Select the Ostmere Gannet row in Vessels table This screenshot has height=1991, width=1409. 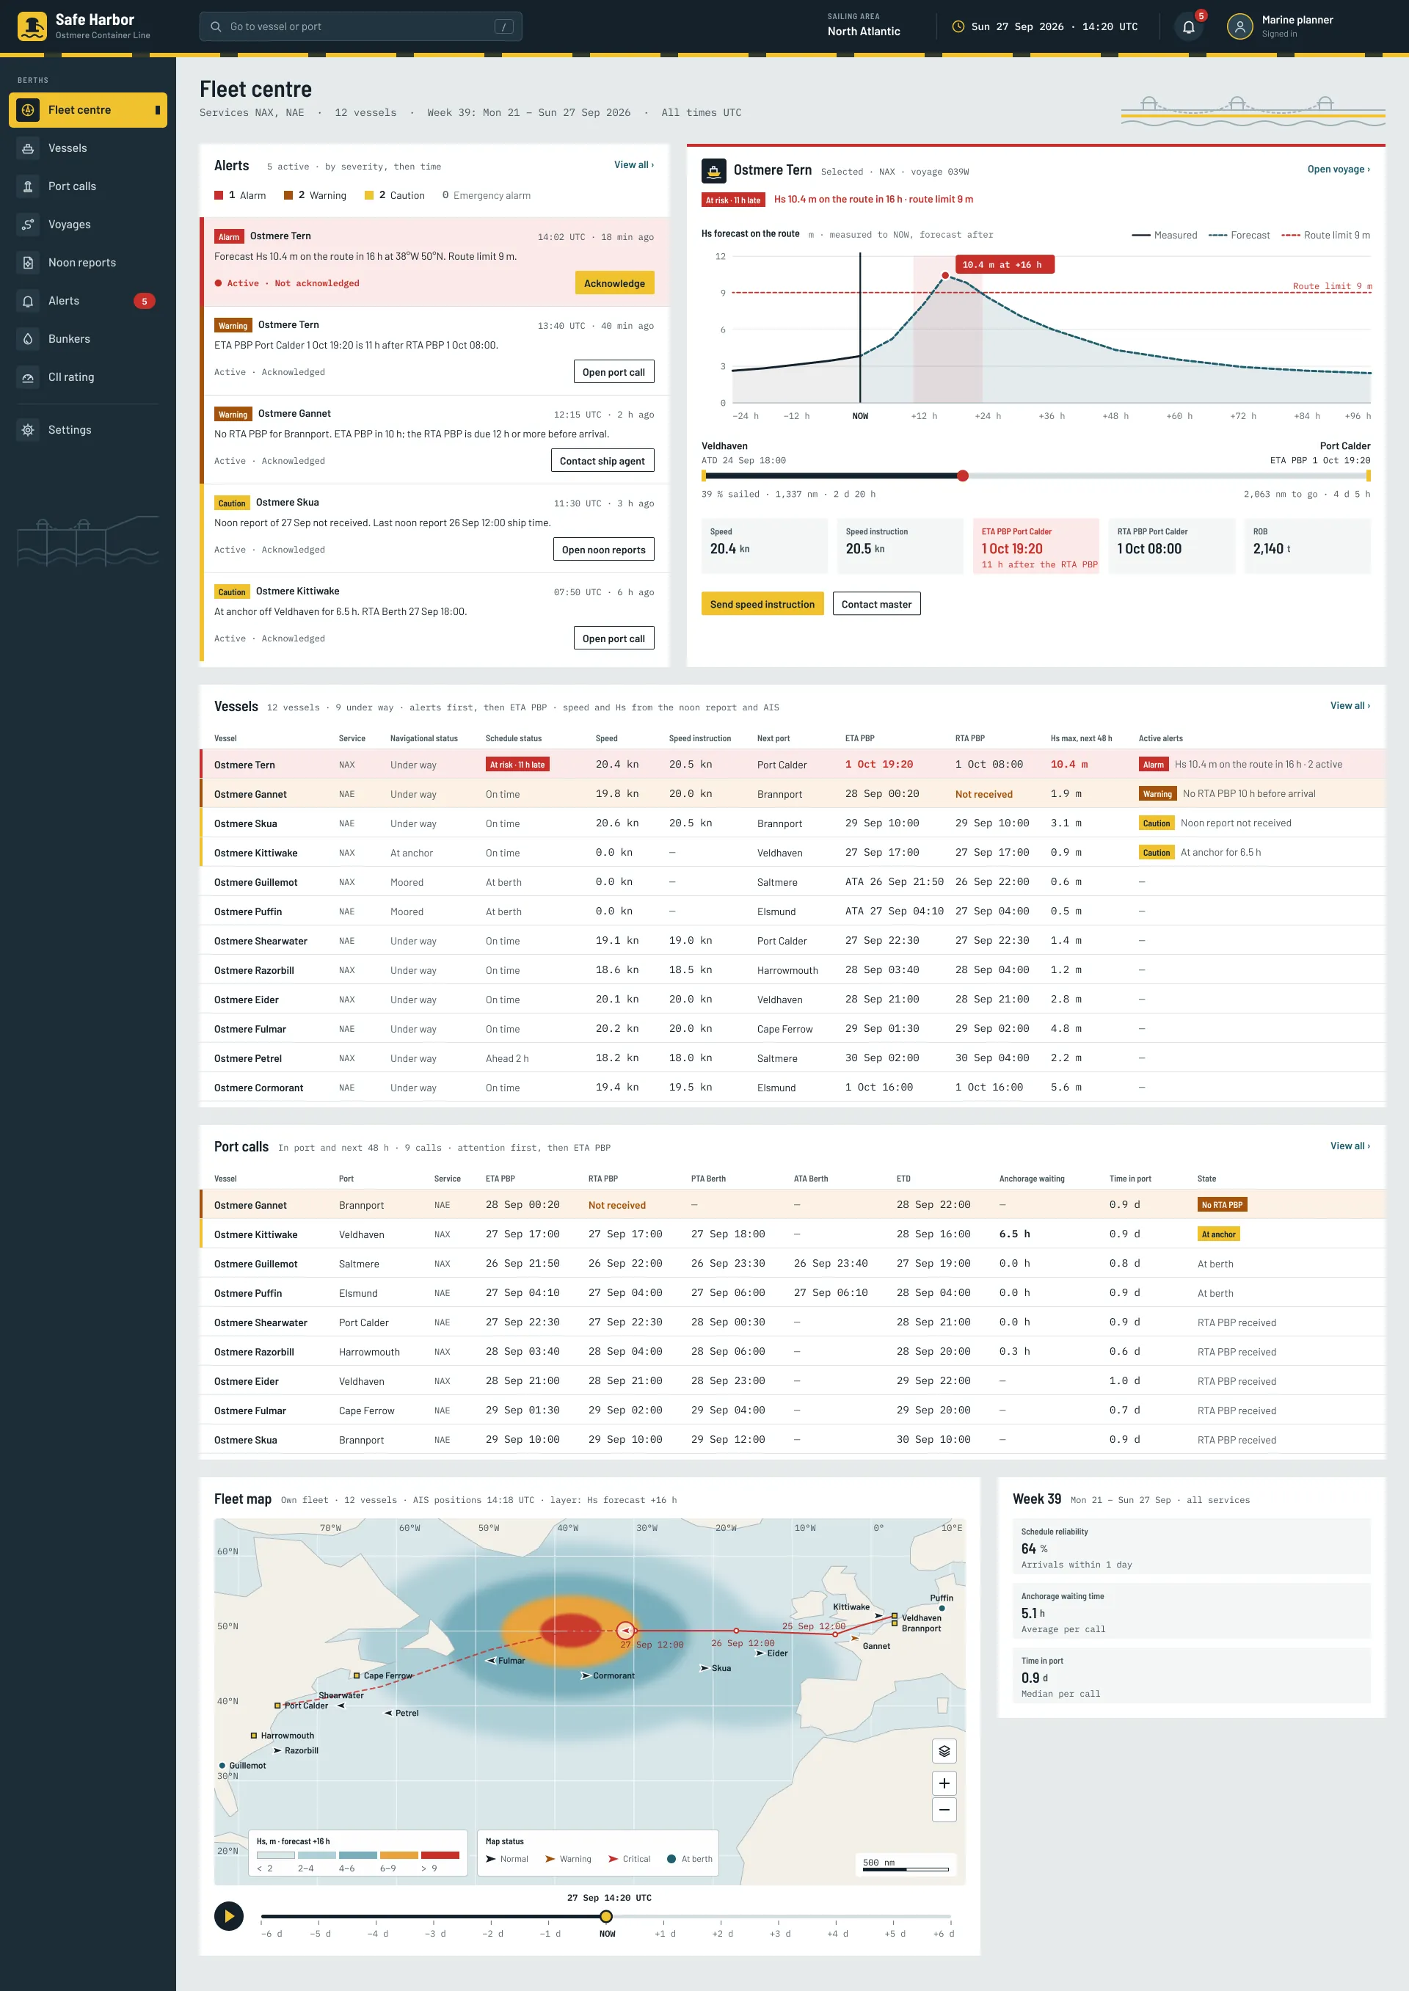(792, 794)
